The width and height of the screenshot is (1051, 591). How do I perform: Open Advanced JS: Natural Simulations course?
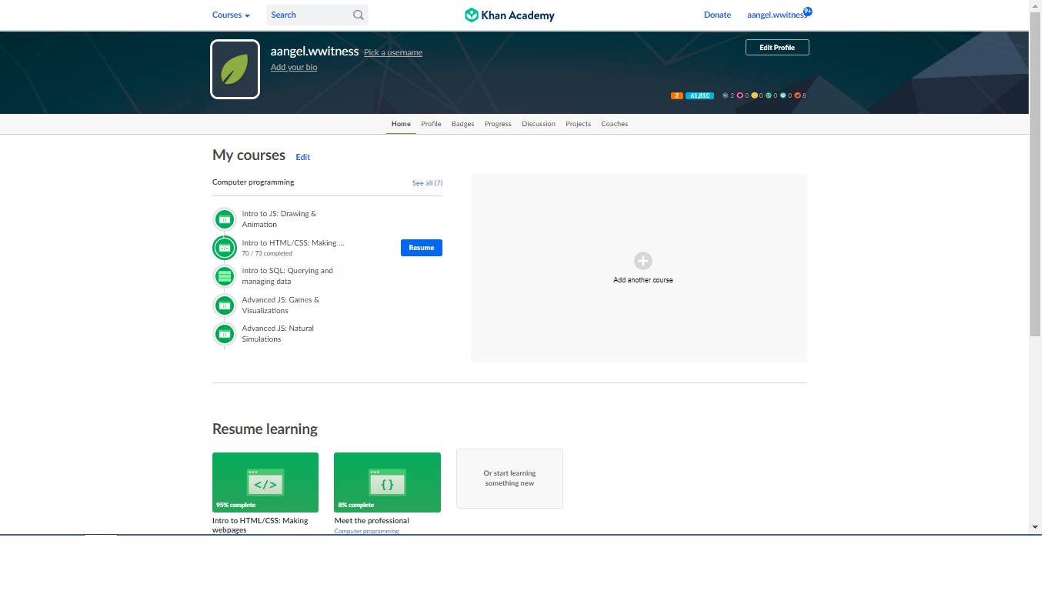278,334
